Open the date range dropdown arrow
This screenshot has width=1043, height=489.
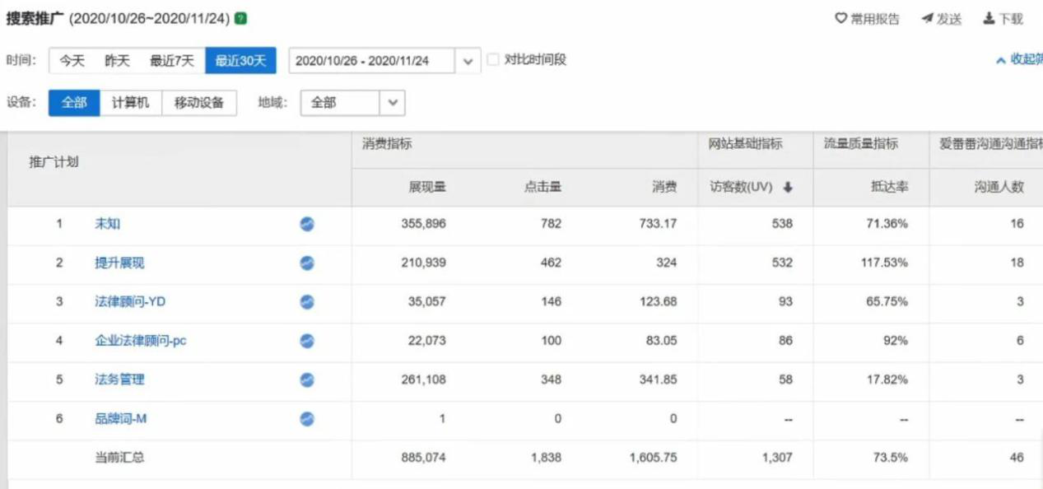point(468,61)
